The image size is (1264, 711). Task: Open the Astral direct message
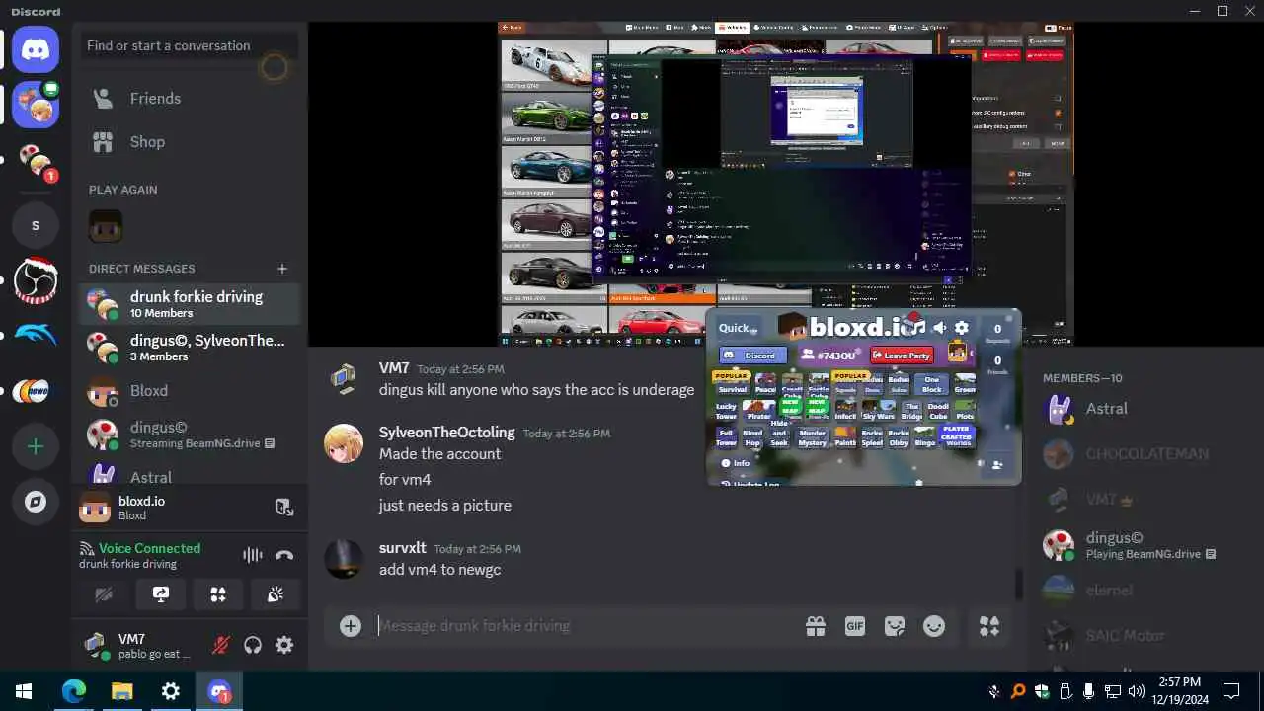pos(190,475)
